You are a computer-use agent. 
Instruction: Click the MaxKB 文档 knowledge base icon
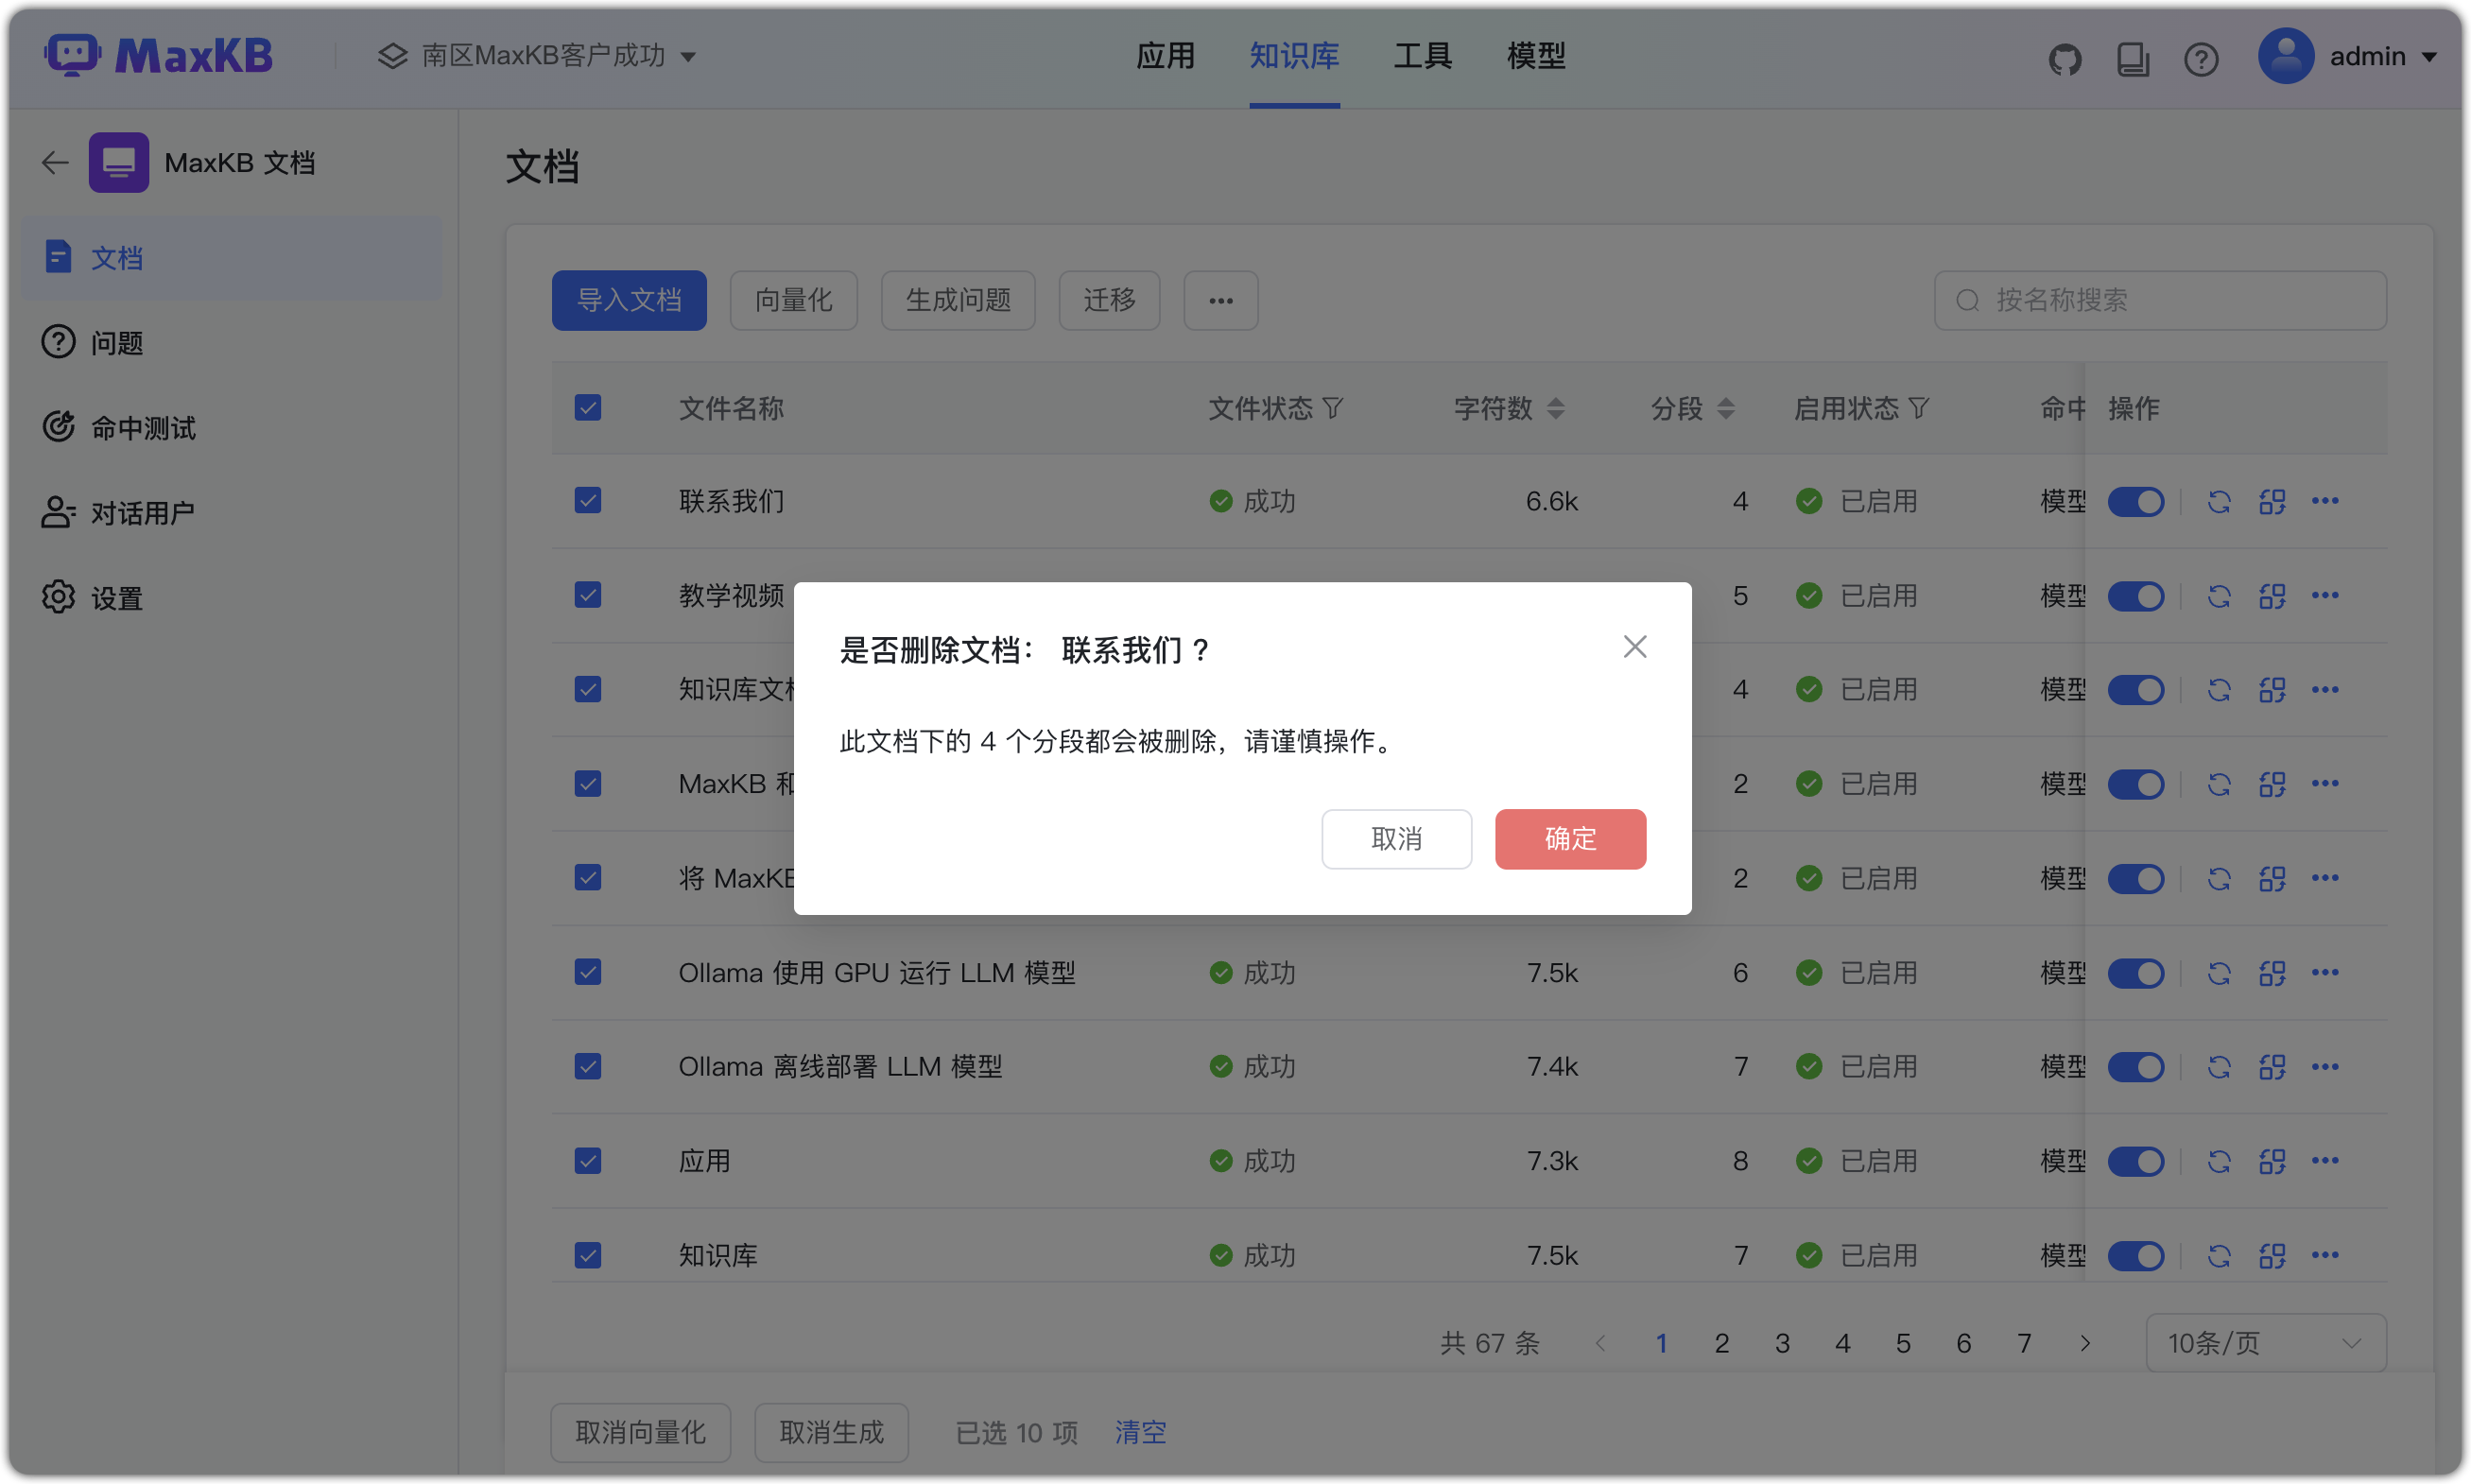[x=118, y=162]
